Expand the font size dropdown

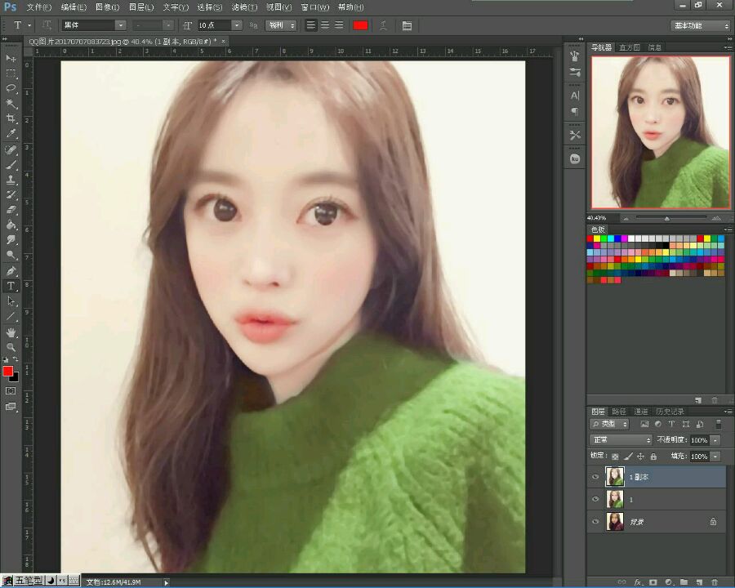[237, 25]
